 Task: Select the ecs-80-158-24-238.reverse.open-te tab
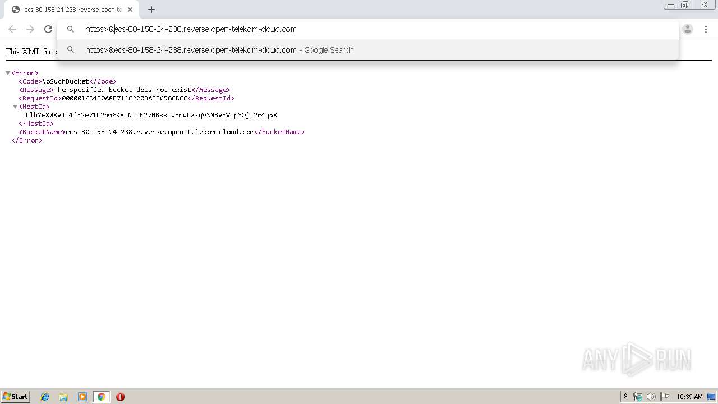(x=72, y=10)
